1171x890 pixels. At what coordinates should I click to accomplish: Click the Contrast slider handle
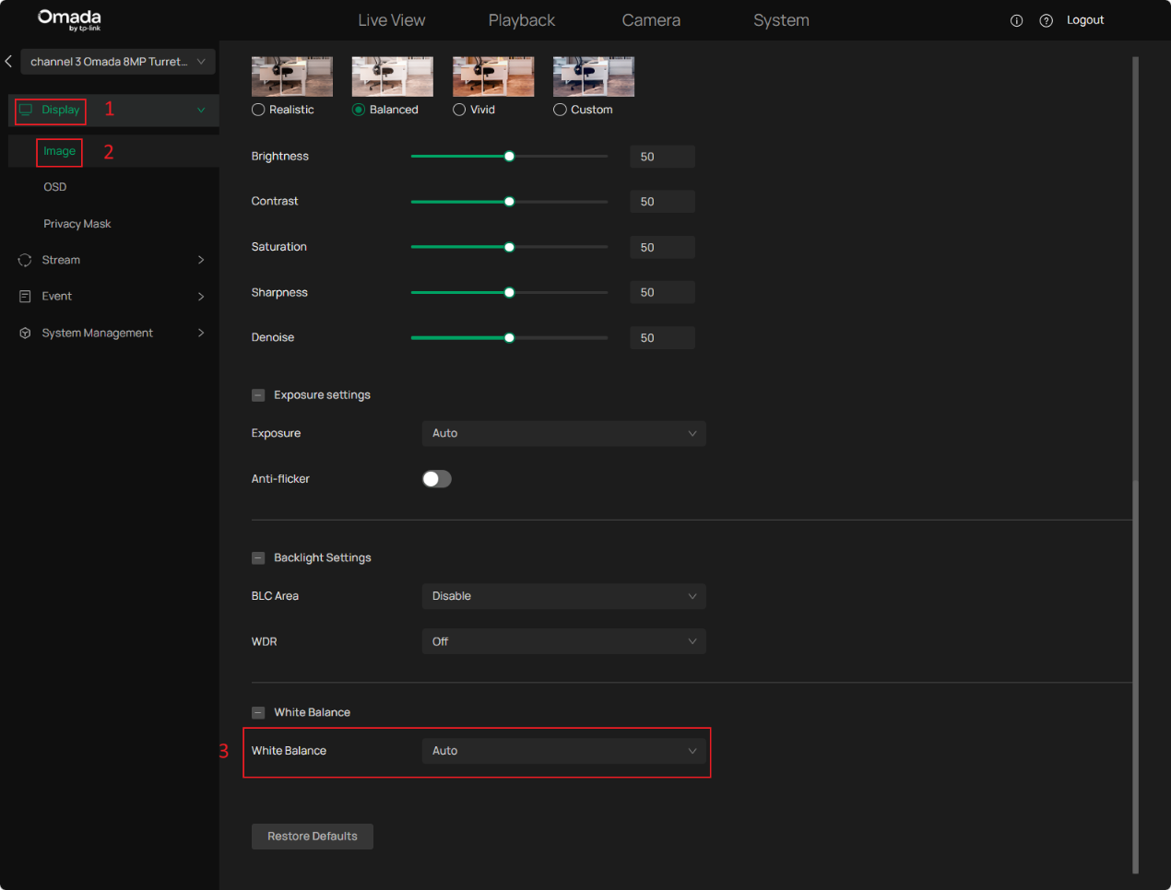coord(509,202)
